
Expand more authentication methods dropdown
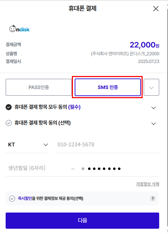pyautogui.click(x=151, y=87)
